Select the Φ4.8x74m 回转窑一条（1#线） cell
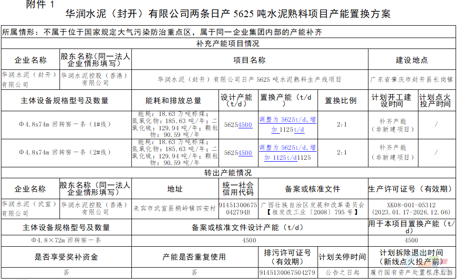457x280 pixels. pyautogui.click(x=65, y=125)
